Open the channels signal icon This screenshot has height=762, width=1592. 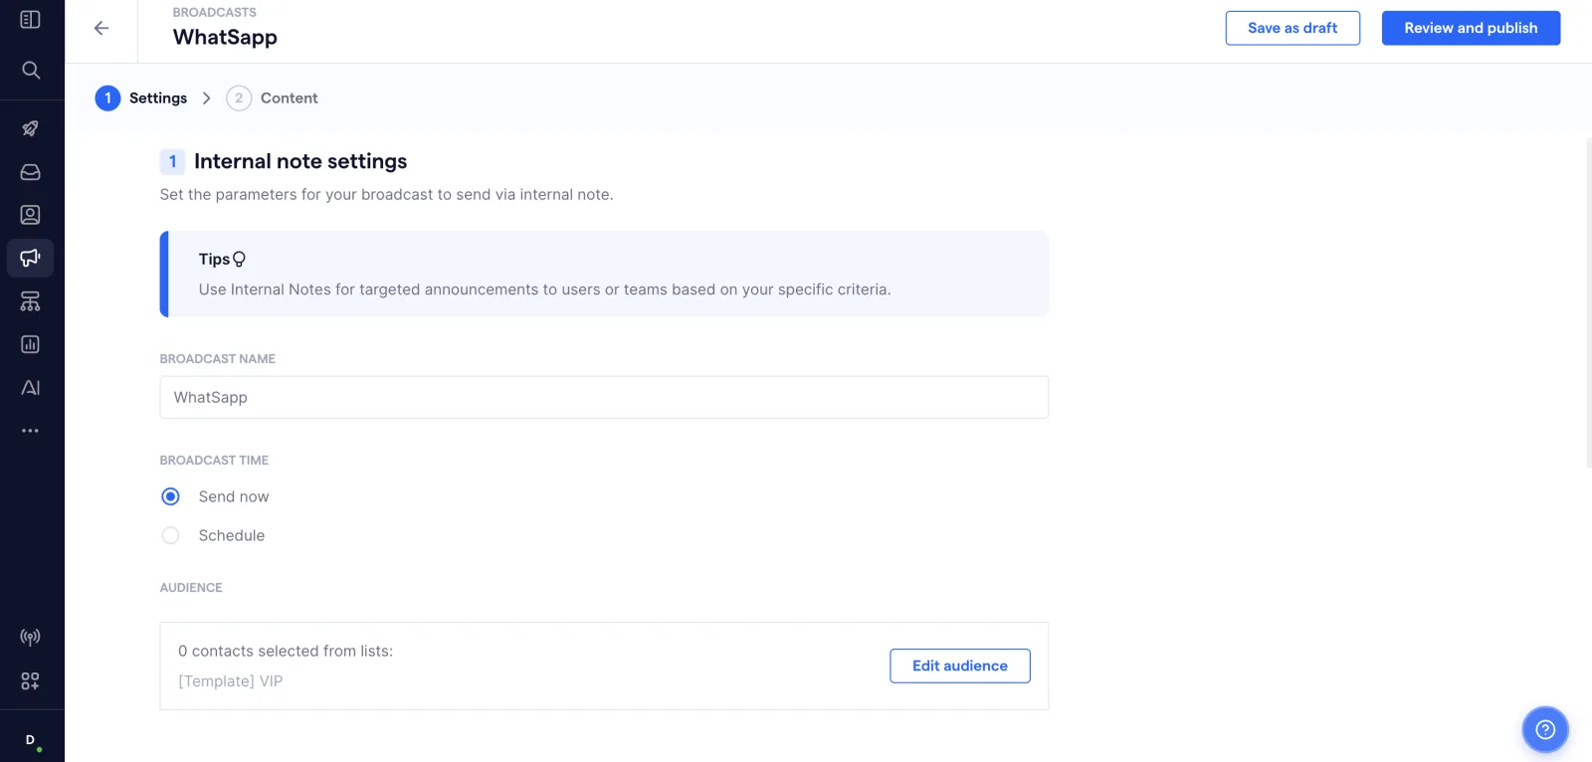[31, 638]
